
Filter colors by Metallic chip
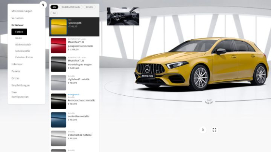[x=89, y=7]
